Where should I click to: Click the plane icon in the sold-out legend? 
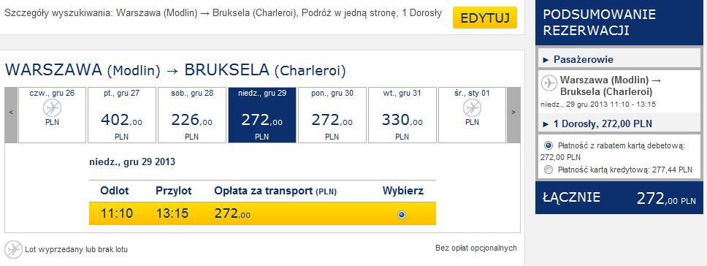pos(14,250)
